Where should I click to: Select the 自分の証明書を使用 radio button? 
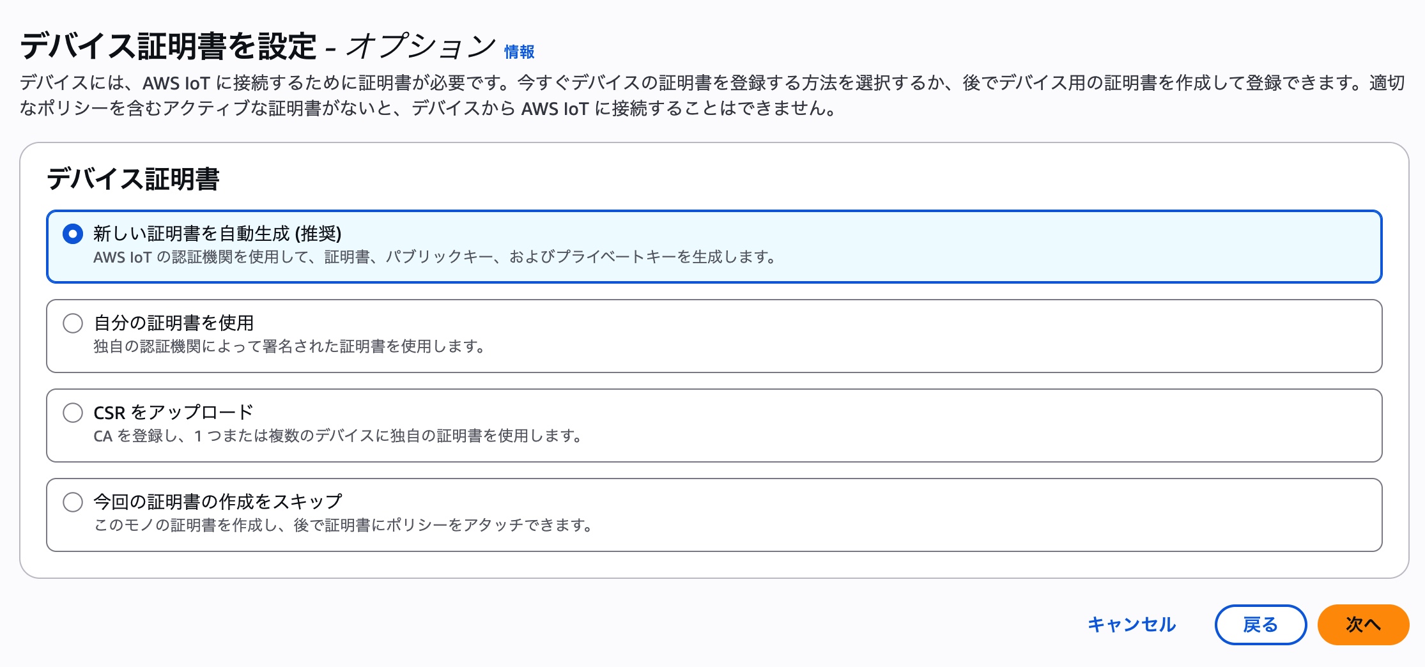point(73,323)
